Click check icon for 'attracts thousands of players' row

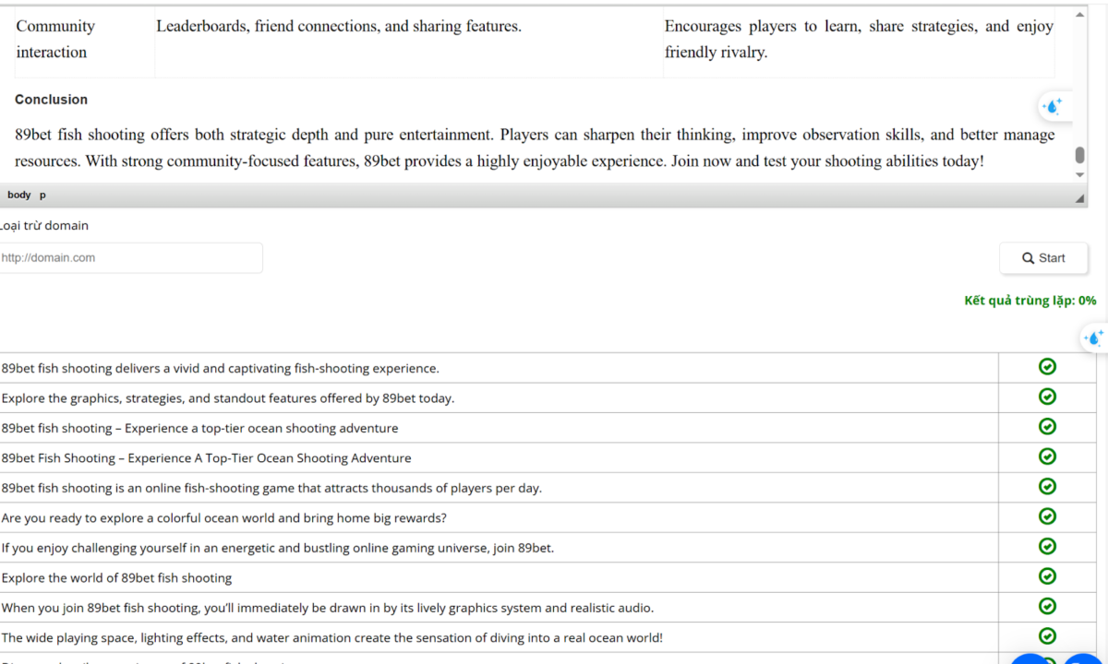point(1047,486)
